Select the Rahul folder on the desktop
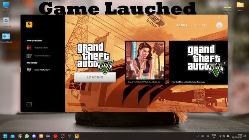This screenshot has height=140, width=249. coord(240,7)
